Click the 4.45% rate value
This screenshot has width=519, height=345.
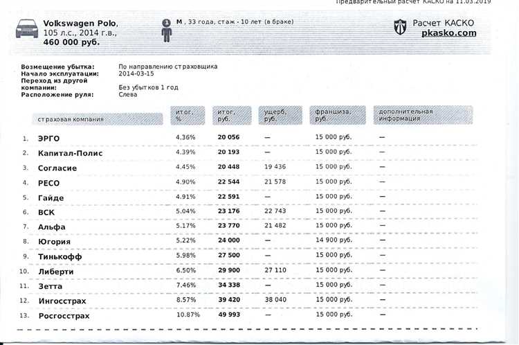click(185, 167)
